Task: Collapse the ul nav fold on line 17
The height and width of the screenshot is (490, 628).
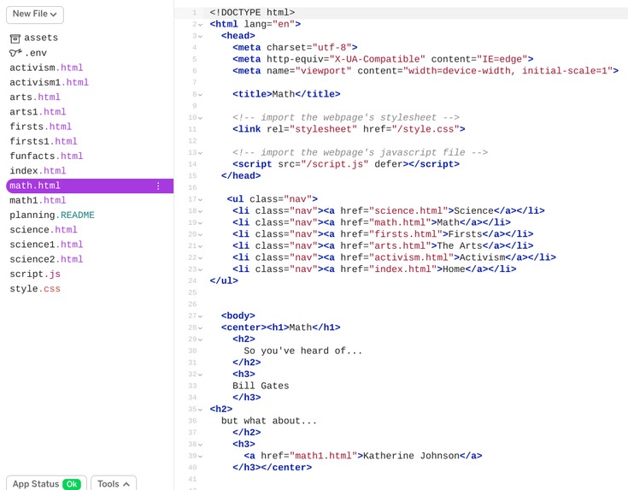Action: (x=200, y=200)
